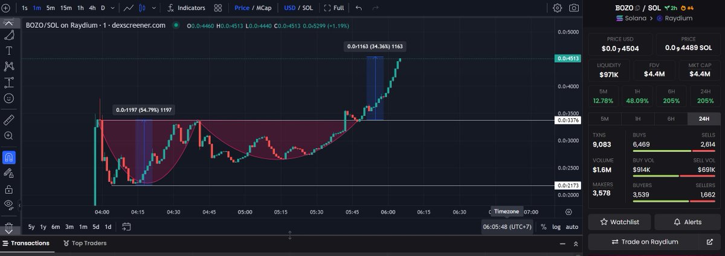Switch chart quote currency to SOL
The height and width of the screenshot is (256, 725).
pyautogui.click(x=308, y=8)
